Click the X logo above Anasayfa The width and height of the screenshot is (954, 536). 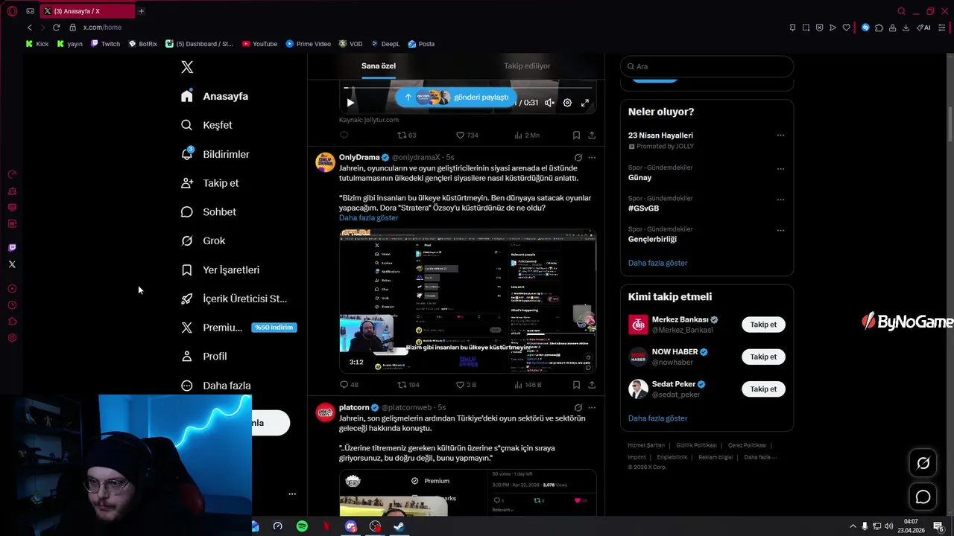(x=187, y=67)
